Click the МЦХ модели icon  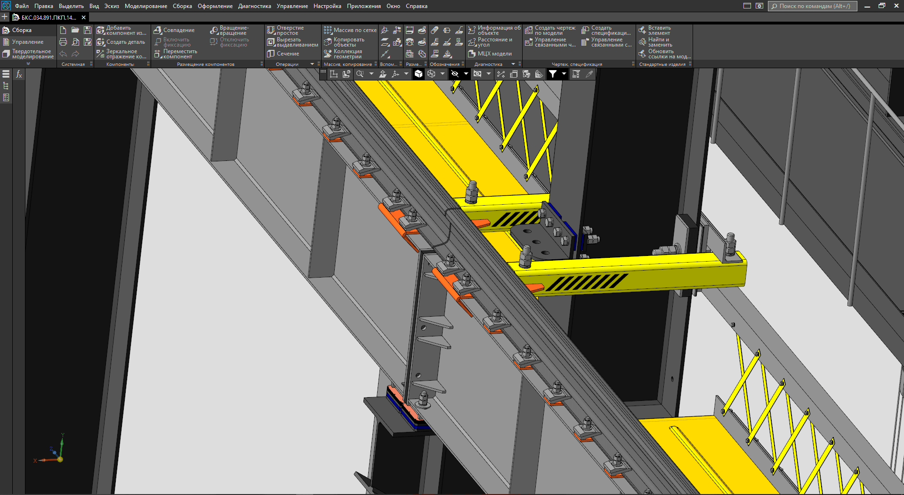(490, 54)
